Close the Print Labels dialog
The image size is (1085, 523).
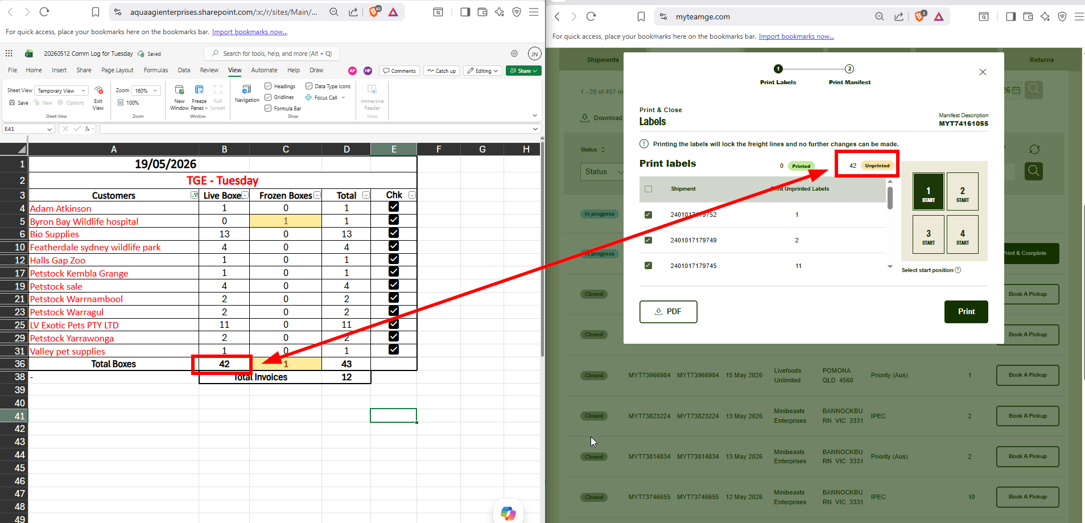tap(983, 72)
